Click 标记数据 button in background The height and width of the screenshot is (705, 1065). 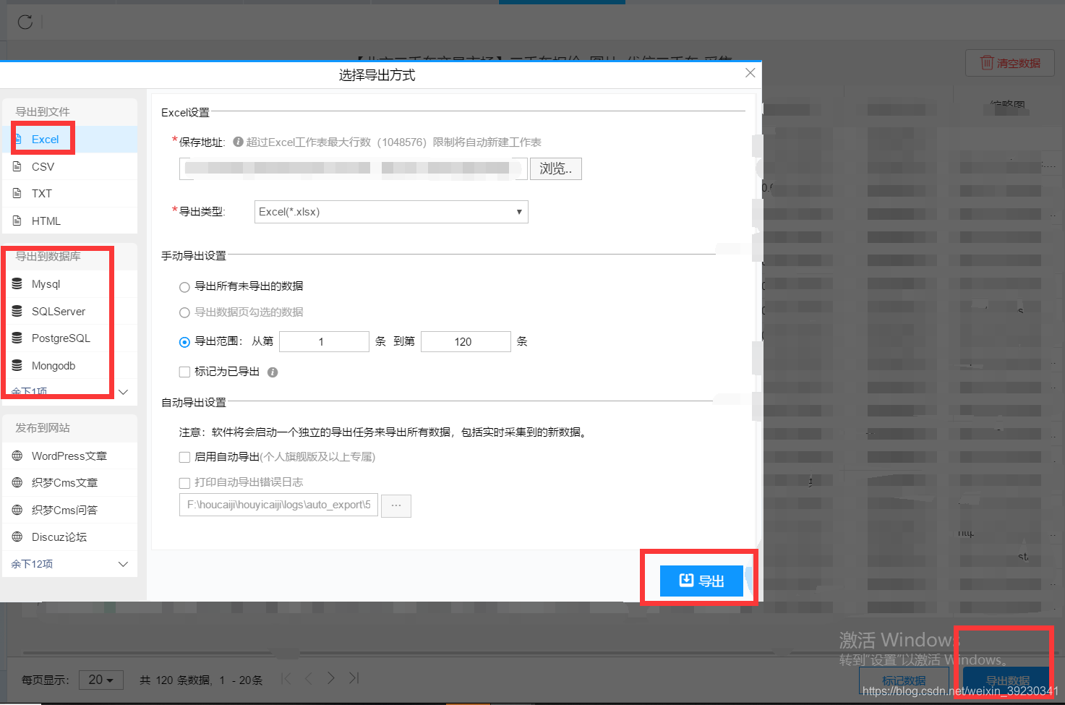pos(904,680)
